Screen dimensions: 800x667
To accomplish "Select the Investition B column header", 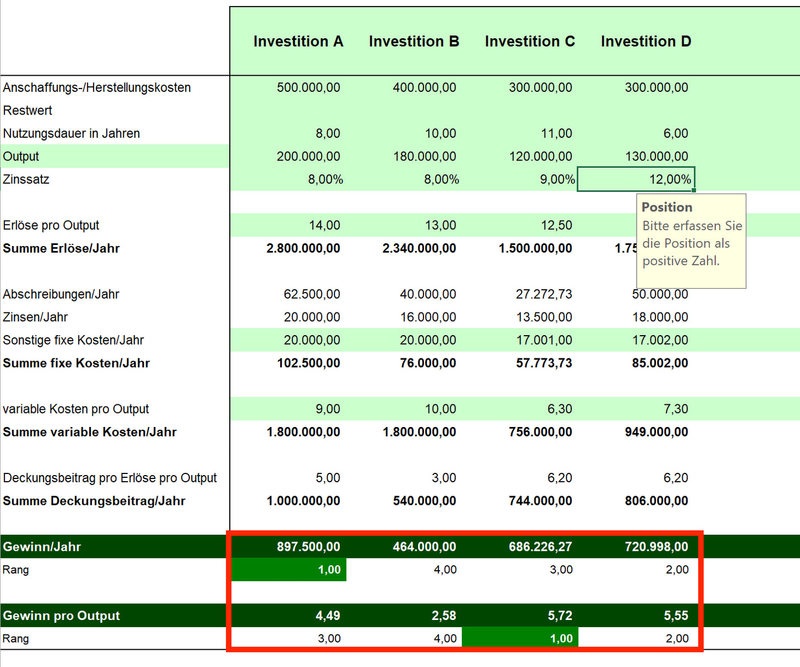I will [414, 41].
